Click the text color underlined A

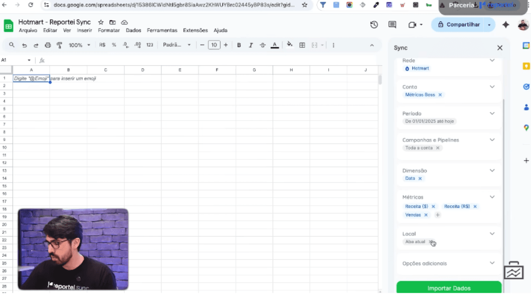pos(275,45)
